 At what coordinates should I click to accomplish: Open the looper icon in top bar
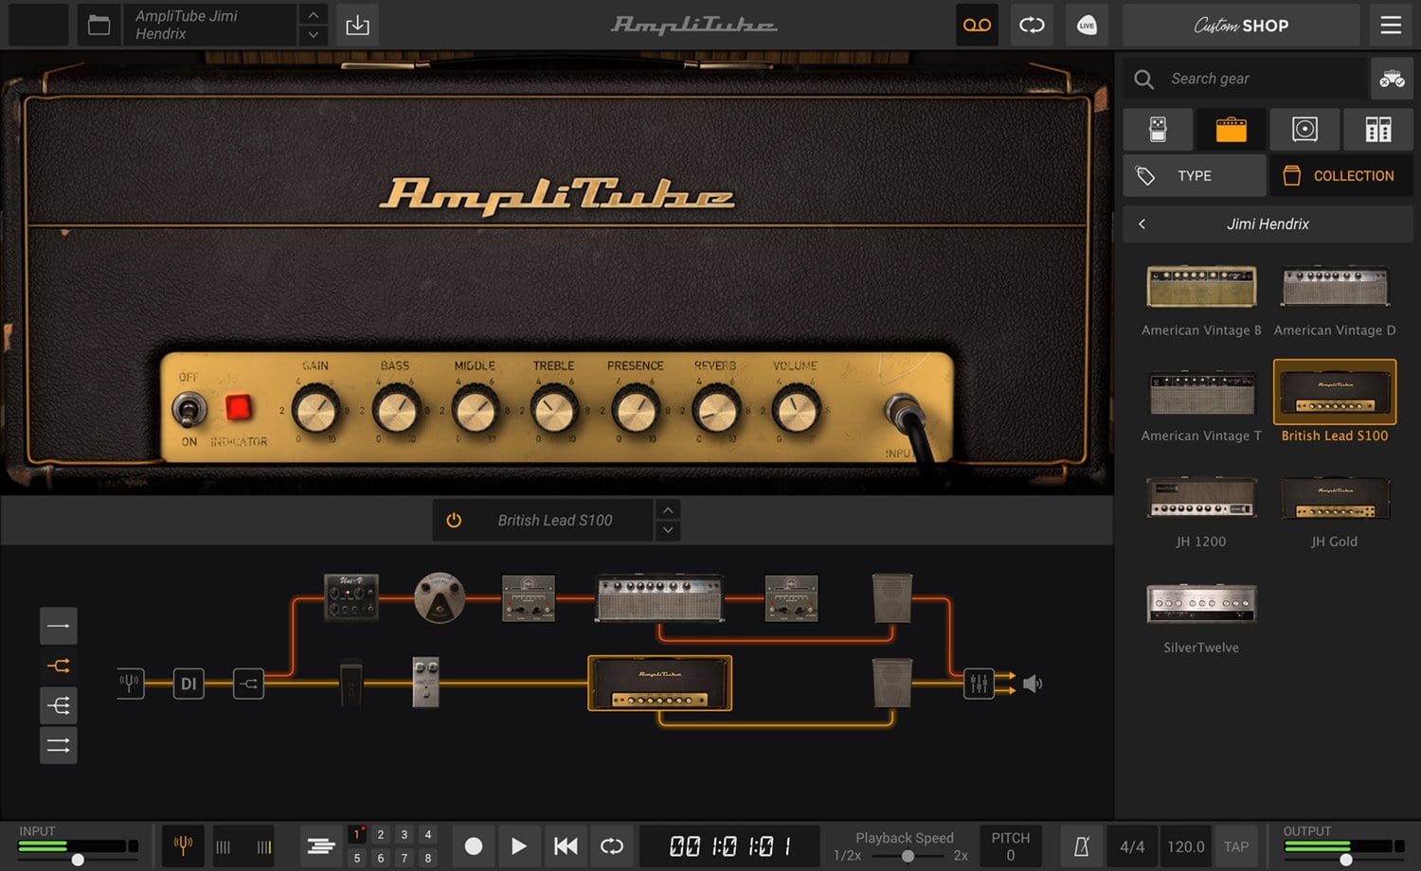[1032, 26]
